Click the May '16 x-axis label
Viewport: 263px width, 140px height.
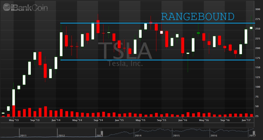point(204,120)
